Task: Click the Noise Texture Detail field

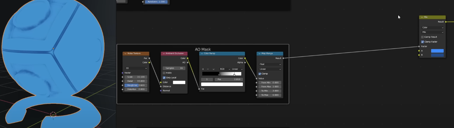Action: [x=136, y=81]
